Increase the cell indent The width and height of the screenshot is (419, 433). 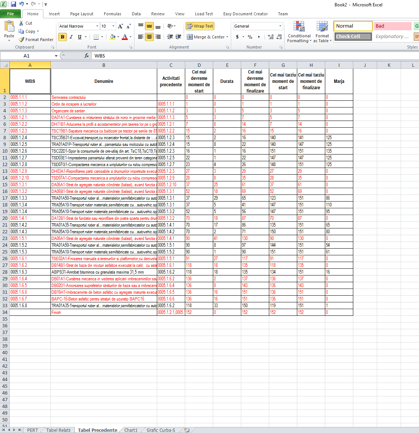[179, 37]
